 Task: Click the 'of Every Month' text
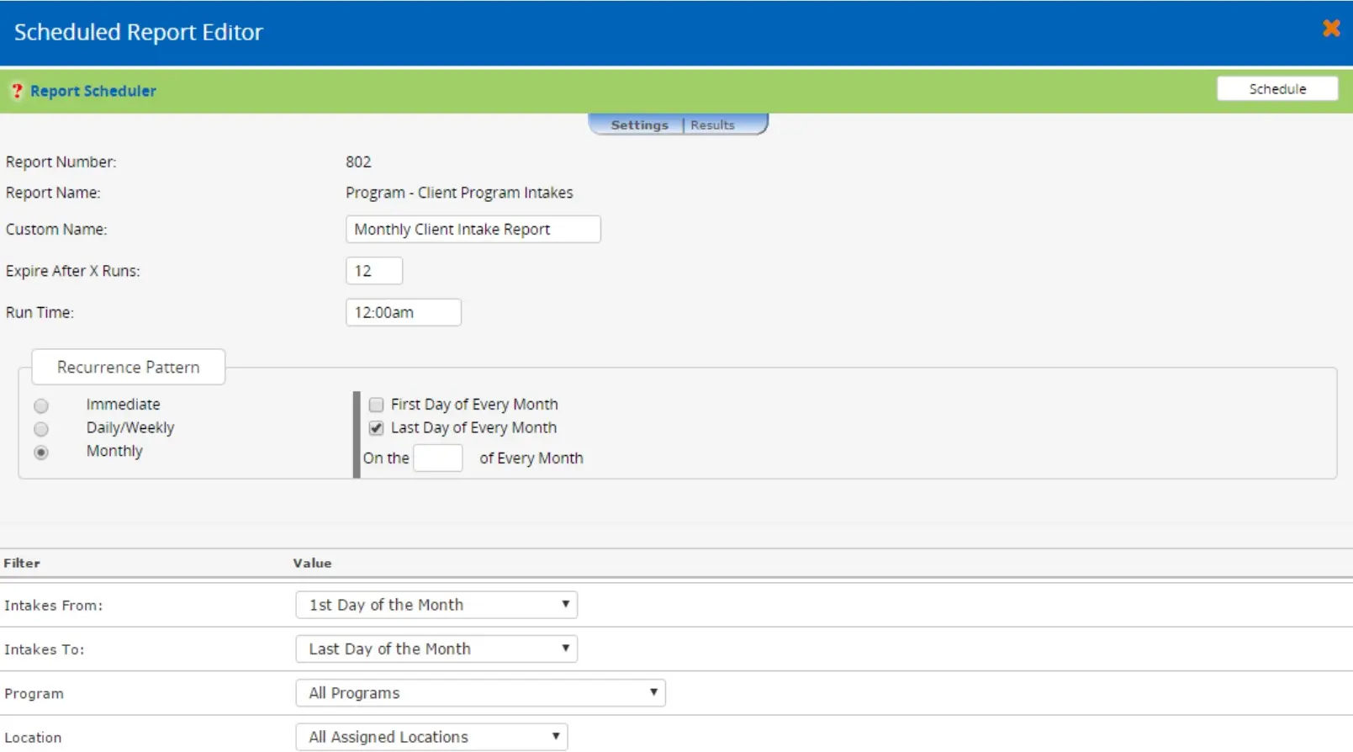pyautogui.click(x=531, y=458)
